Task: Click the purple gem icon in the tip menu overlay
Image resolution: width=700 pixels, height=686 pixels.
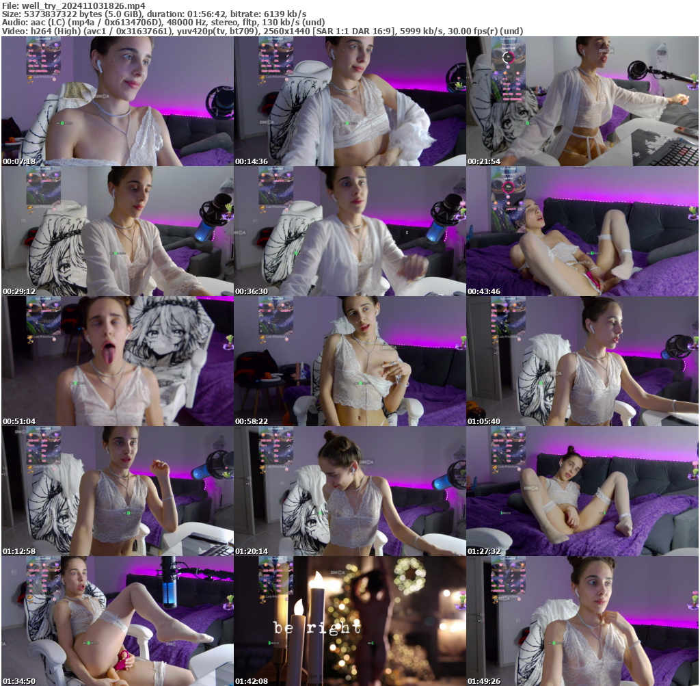Action: (x=56, y=44)
